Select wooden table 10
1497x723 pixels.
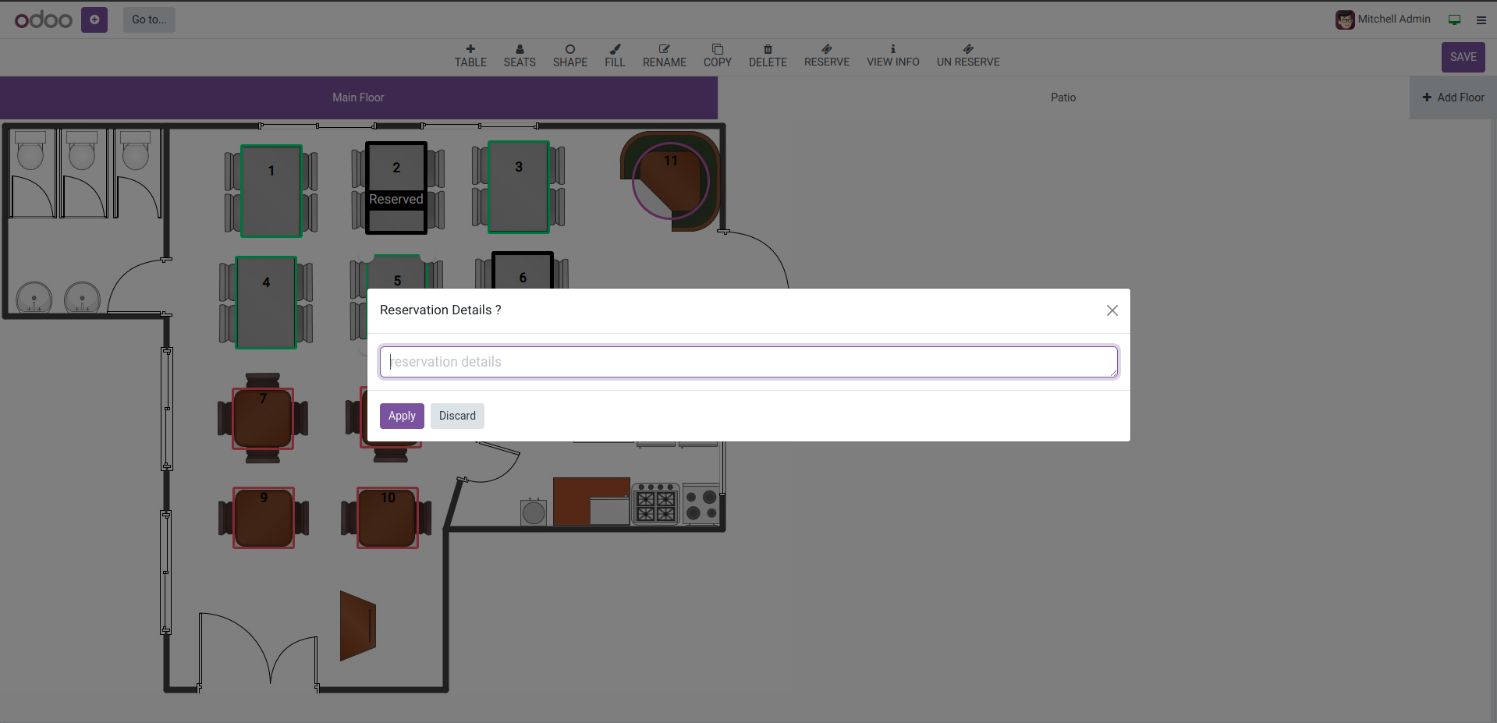388,518
